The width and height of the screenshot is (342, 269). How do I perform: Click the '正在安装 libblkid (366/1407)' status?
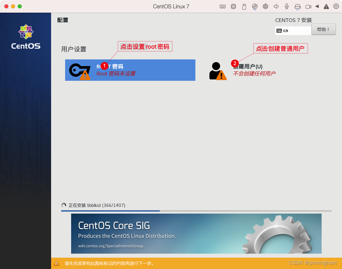pos(97,205)
